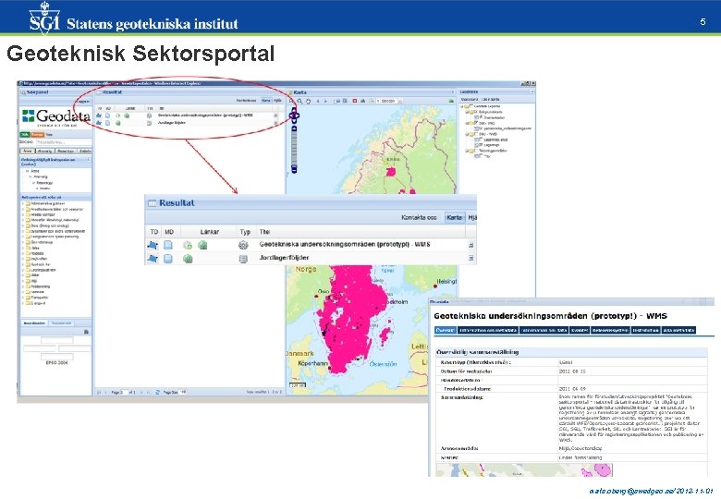
Task: Collapse the layer list panel via its header arrow
Action: [532, 91]
